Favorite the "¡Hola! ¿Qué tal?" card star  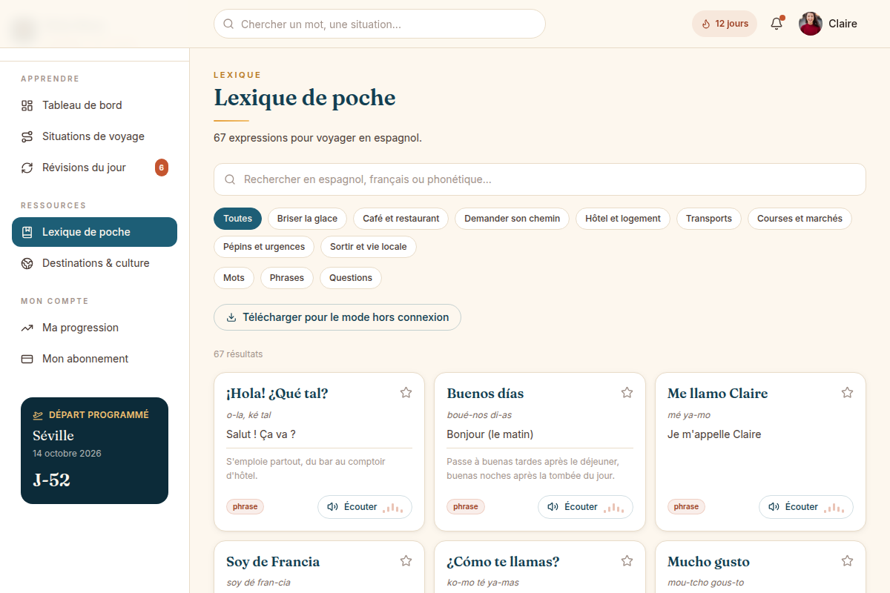pyautogui.click(x=406, y=393)
